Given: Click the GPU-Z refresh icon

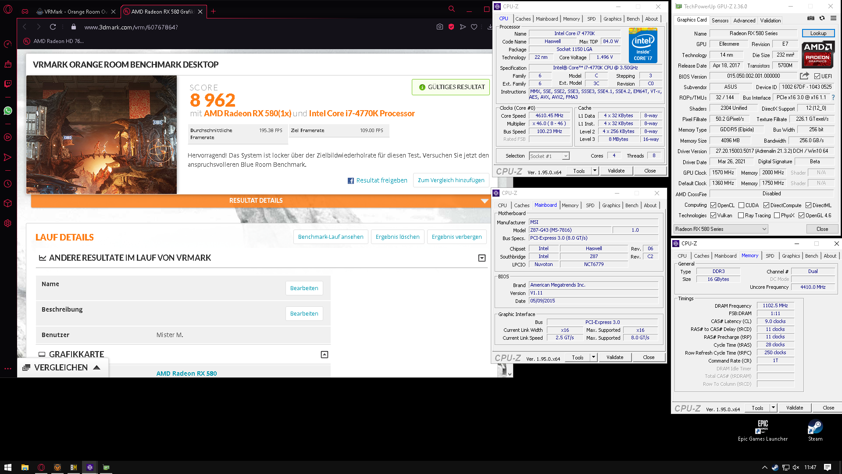Looking at the screenshot, I should 822,18.
